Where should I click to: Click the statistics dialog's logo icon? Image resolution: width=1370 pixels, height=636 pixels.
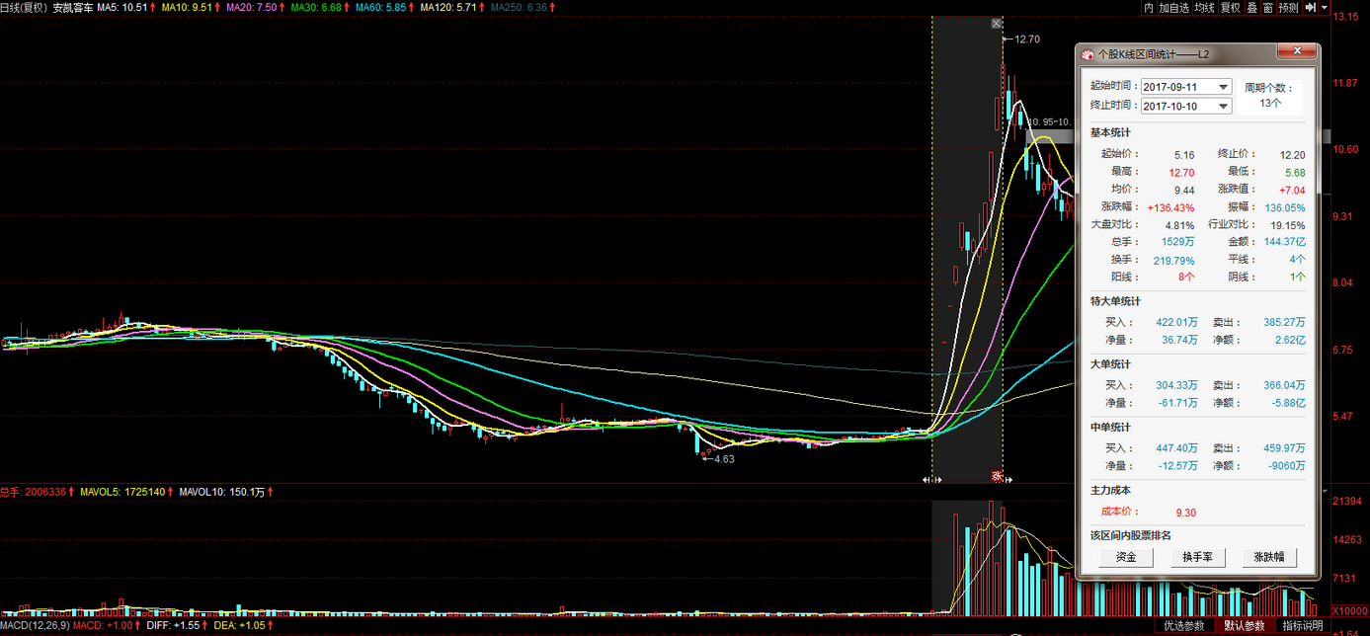pos(1088,54)
